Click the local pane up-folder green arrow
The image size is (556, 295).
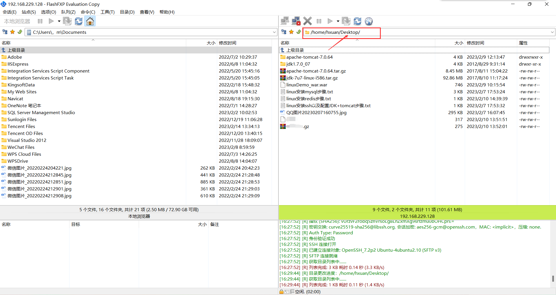click(20, 32)
